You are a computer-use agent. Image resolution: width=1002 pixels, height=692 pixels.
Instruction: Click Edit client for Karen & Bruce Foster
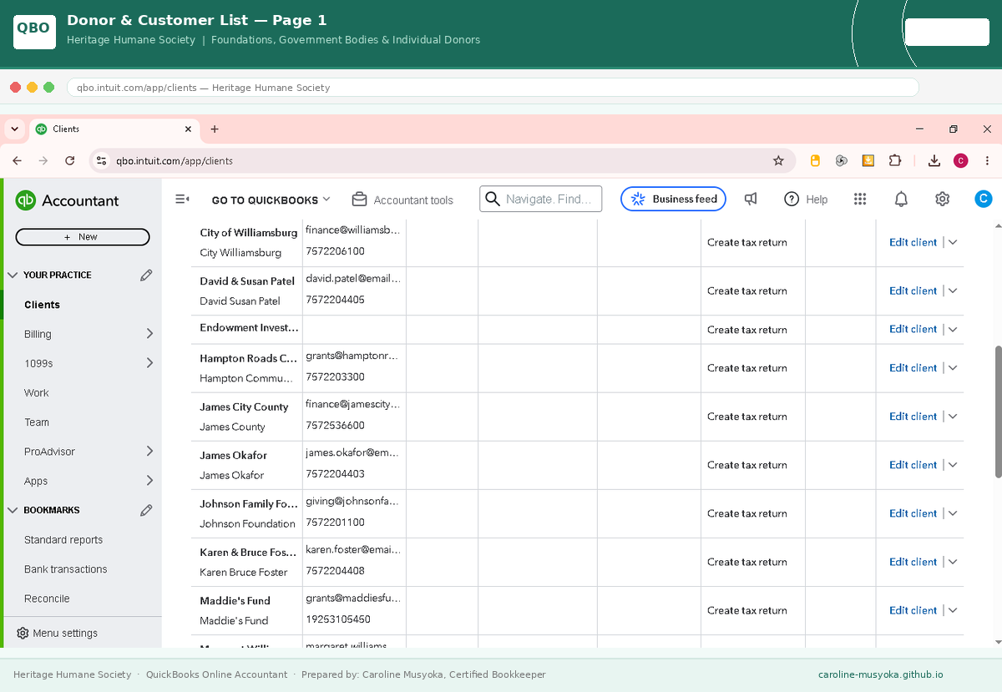click(x=913, y=562)
